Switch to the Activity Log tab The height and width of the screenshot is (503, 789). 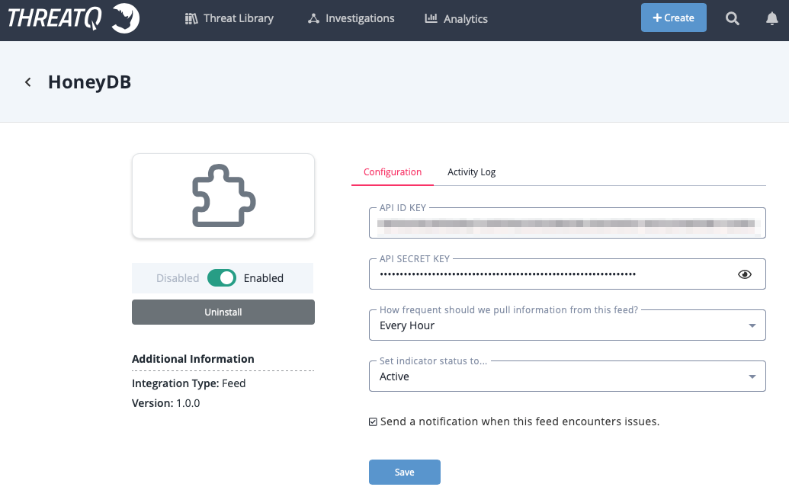471,172
